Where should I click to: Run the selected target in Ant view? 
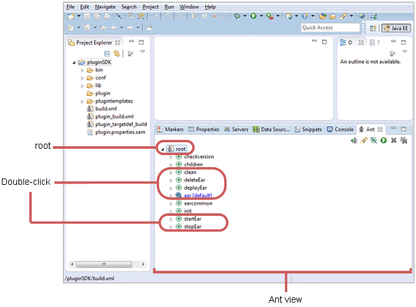point(384,140)
